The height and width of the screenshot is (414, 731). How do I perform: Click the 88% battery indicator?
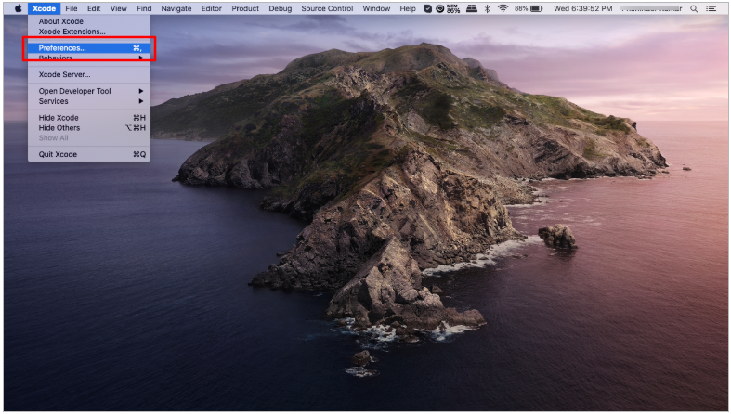pyautogui.click(x=529, y=8)
